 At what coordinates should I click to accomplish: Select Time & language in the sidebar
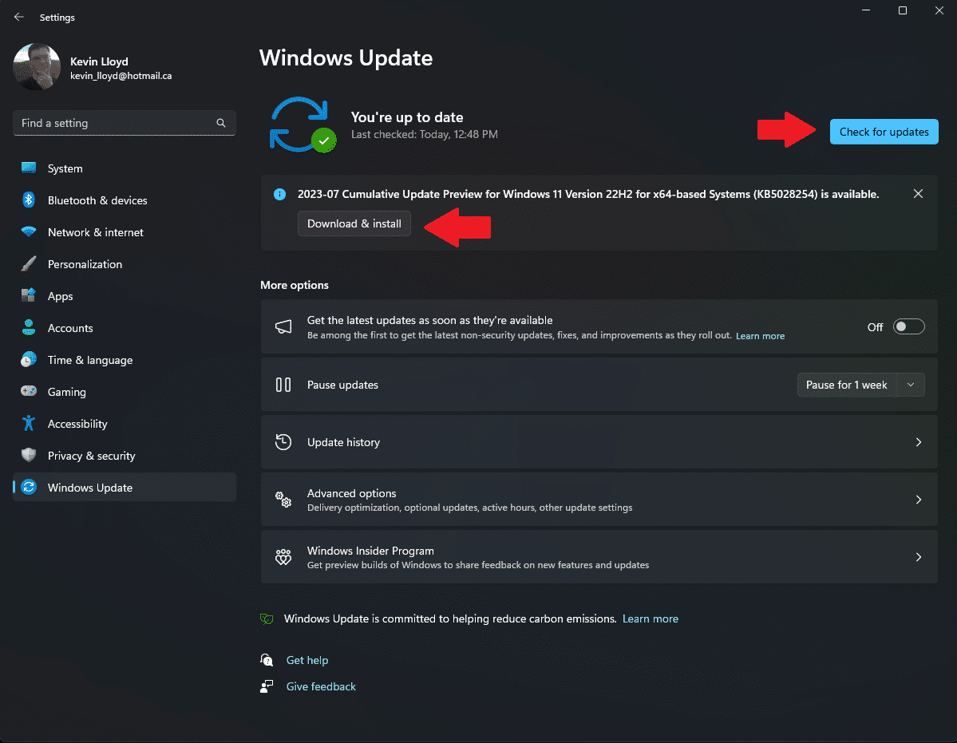pos(29,359)
